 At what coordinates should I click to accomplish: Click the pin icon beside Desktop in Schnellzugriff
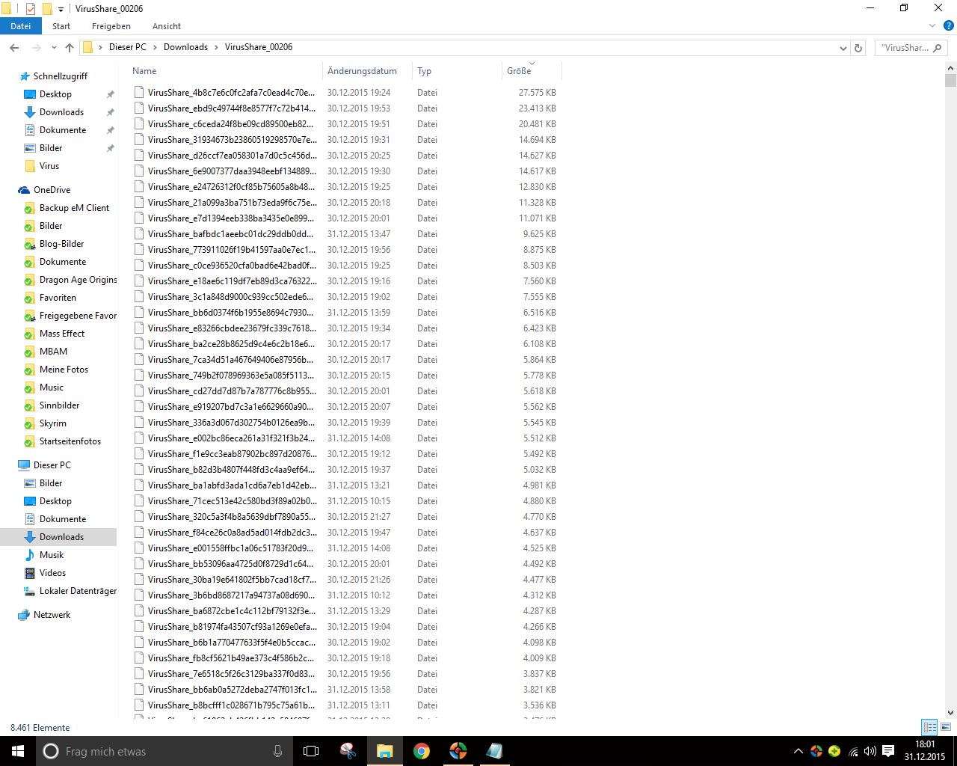110,94
